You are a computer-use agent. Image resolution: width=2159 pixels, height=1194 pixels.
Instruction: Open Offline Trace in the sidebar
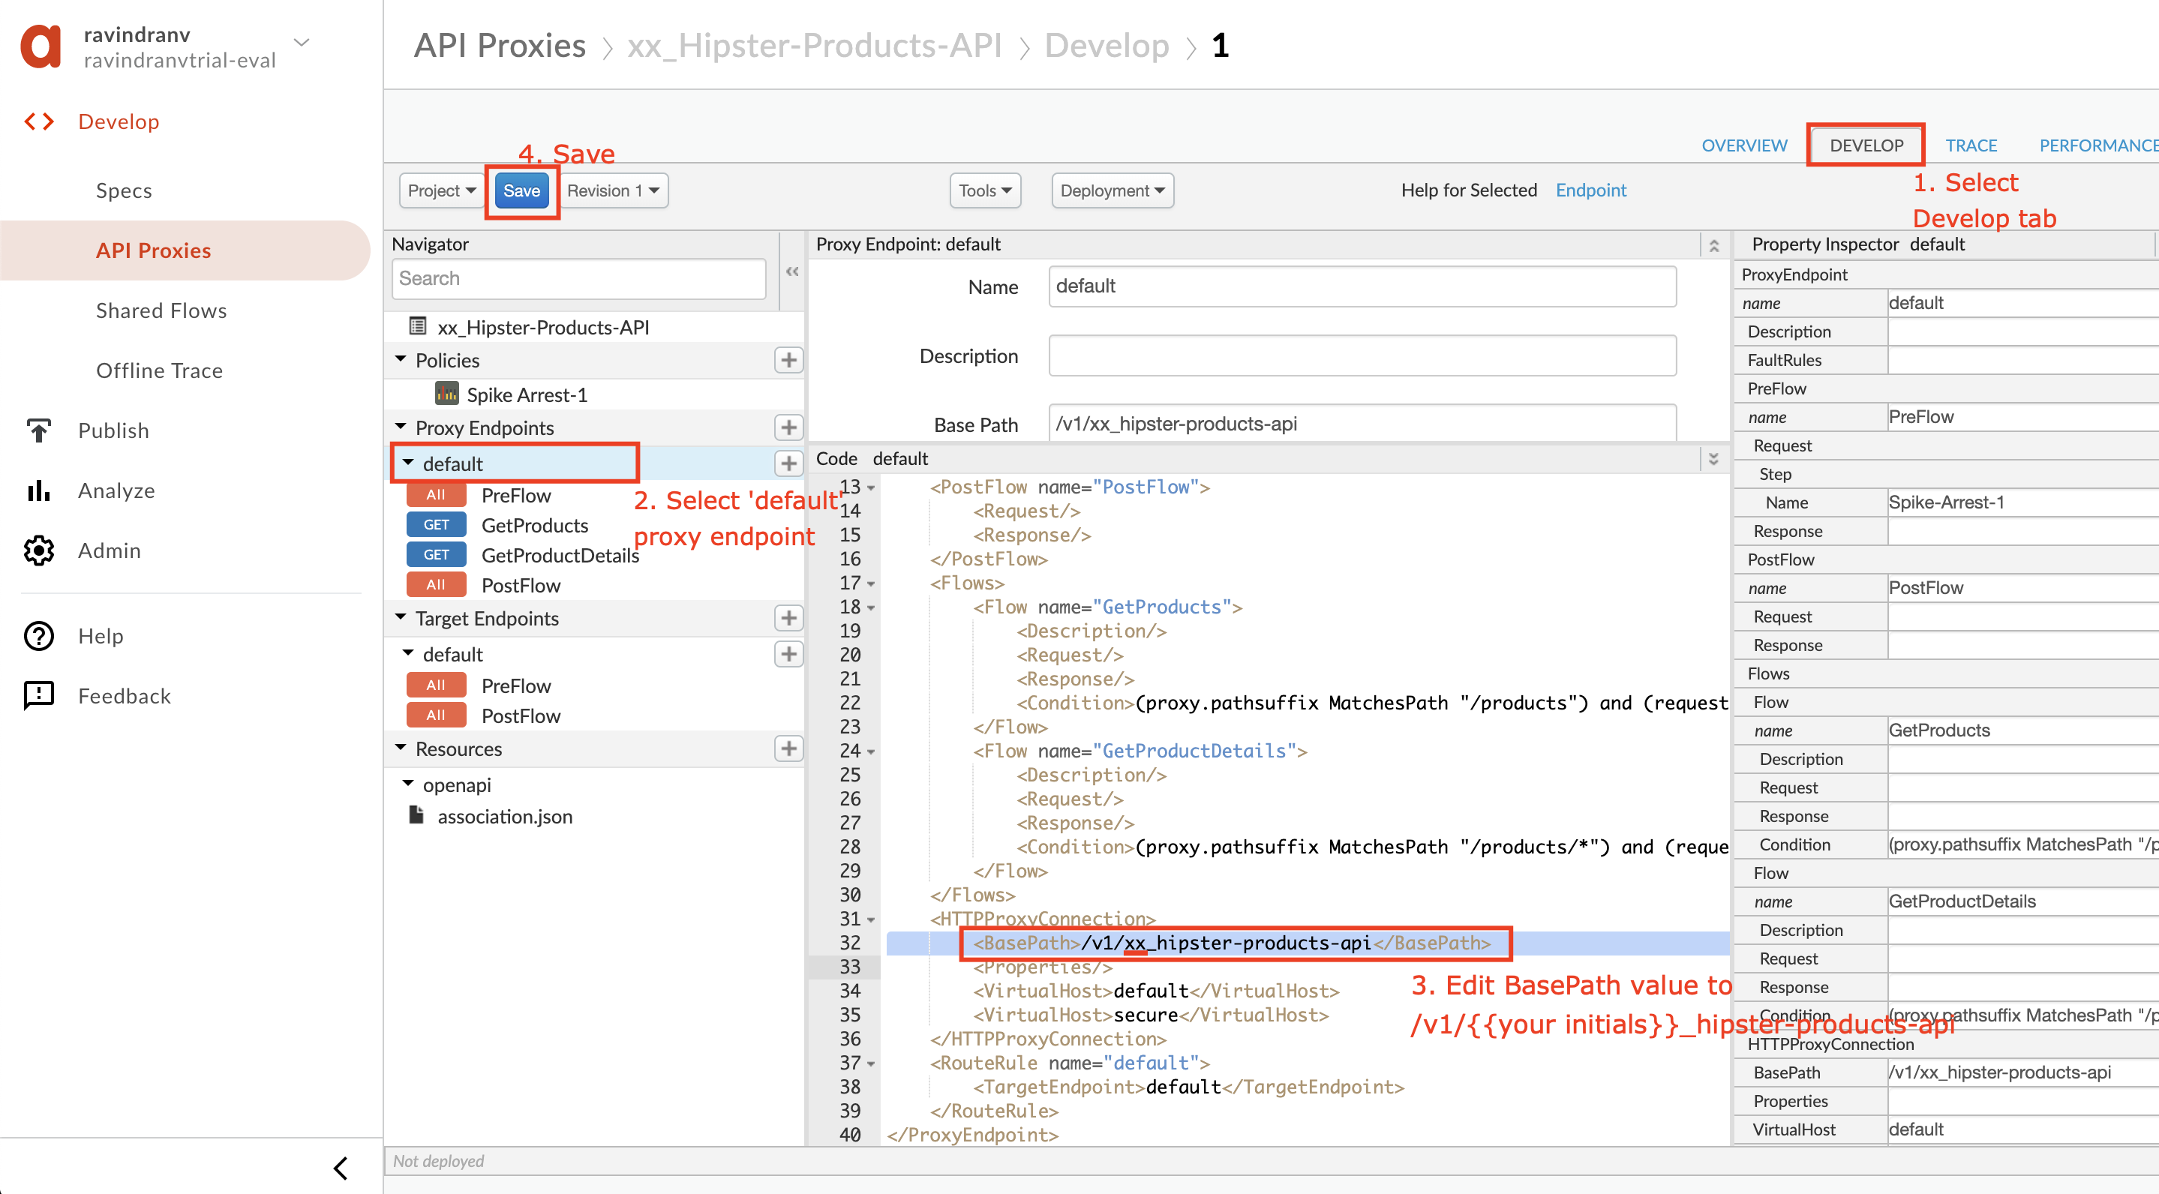coord(159,370)
